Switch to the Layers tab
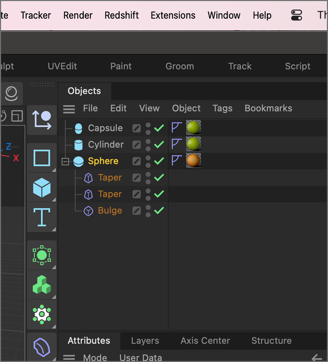This screenshot has width=328, height=362. click(145, 341)
